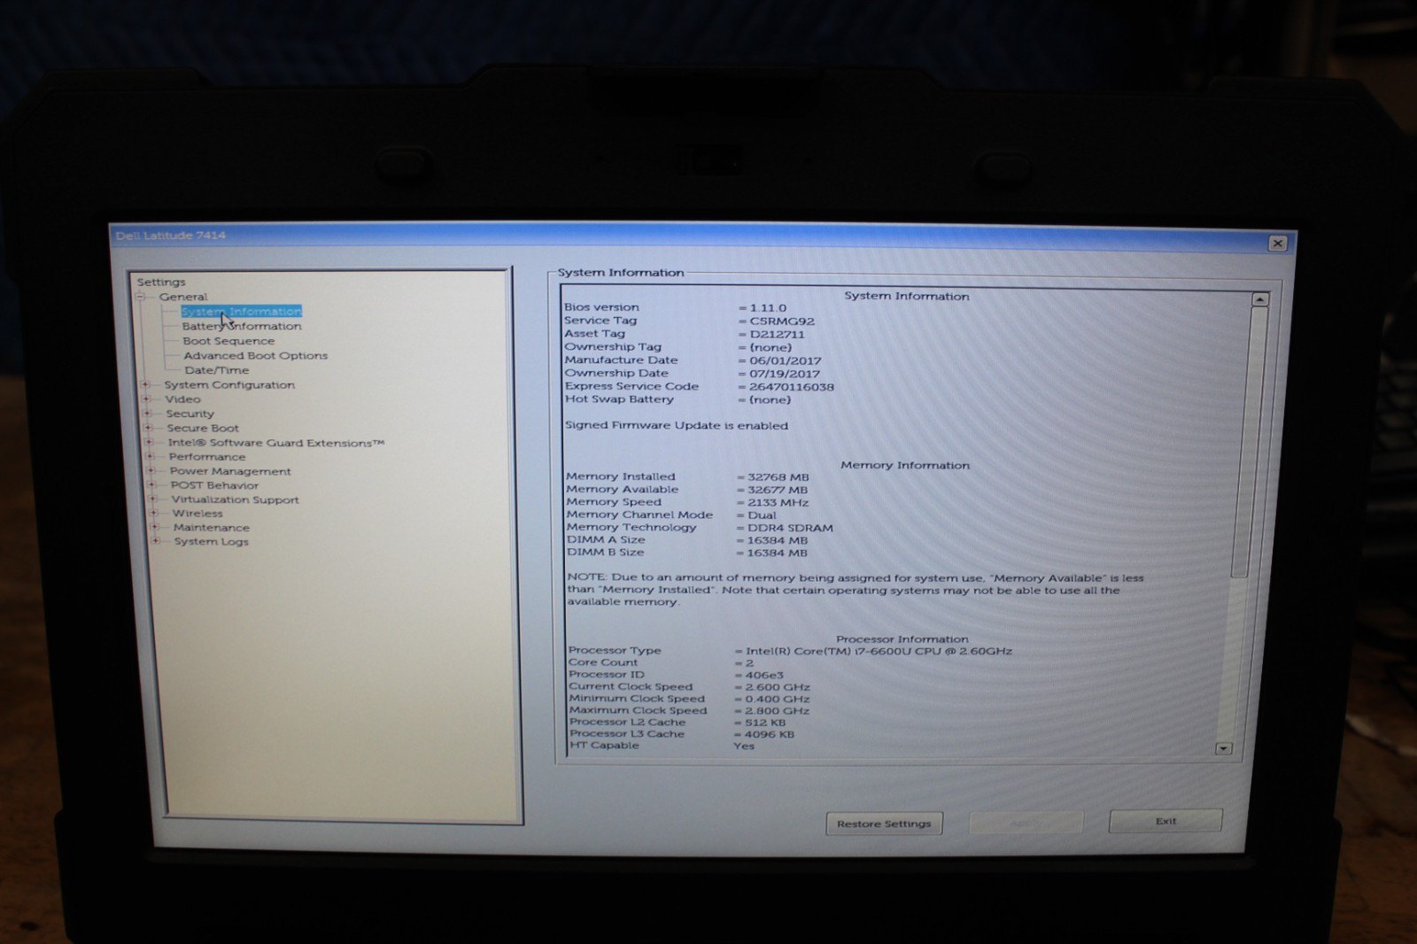Select Maintenance in the settings tree
1417x944 pixels.
[x=211, y=528]
